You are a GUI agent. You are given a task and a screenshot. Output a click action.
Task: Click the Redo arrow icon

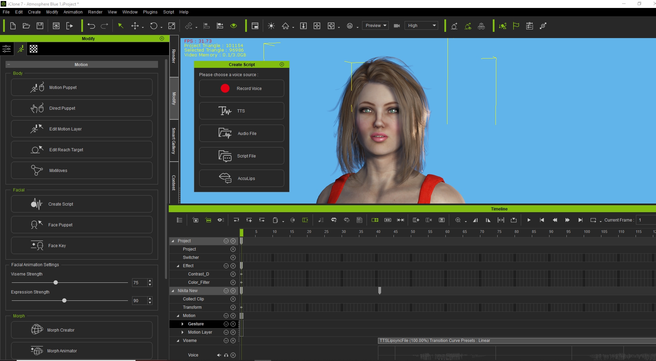[x=104, y=26]
